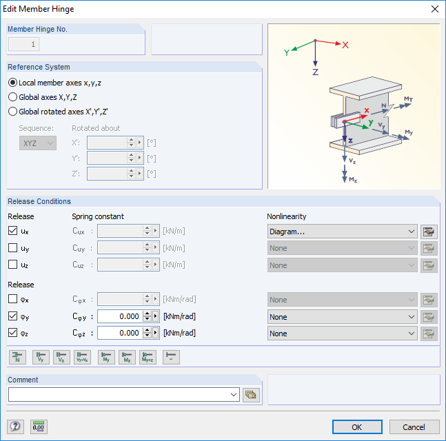Click the no-release hinge preset icon
This screenshot has height=441, width=446.
(x=171, y=357)
